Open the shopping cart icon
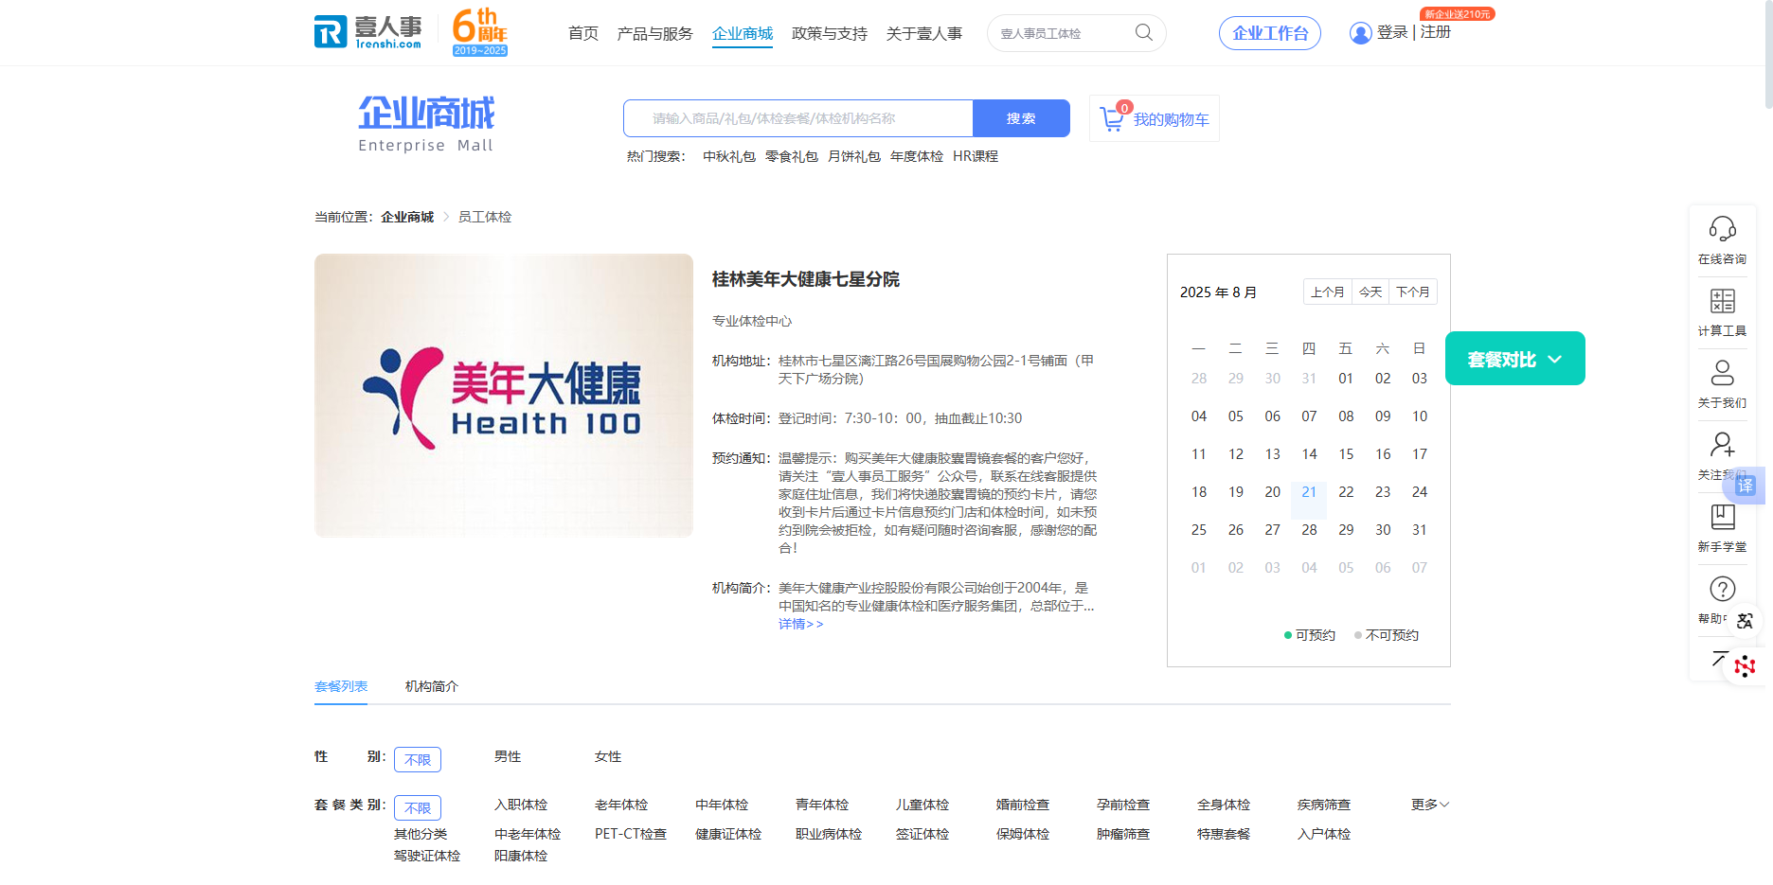 [x=1112, y=119]
